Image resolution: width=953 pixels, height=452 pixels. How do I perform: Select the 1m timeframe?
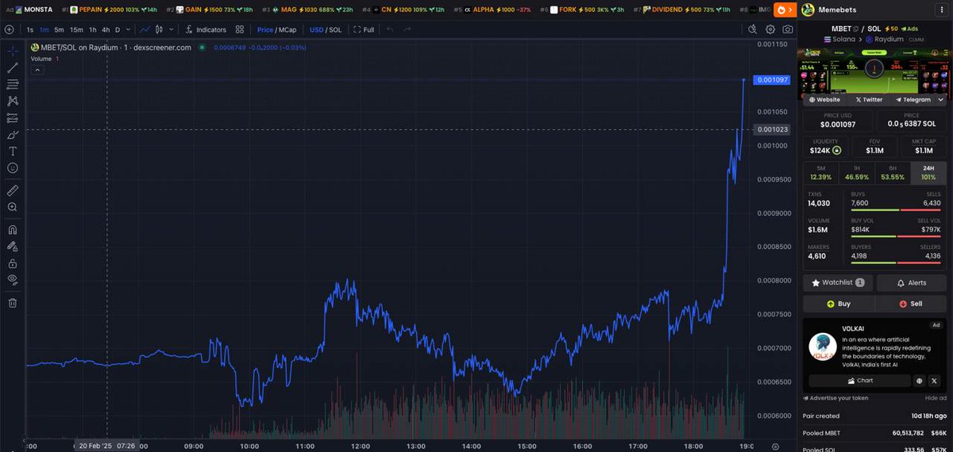pyautogui.click(x=44, y=29)
